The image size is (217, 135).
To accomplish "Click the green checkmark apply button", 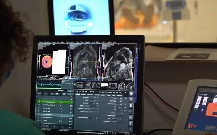I will pos(70,94).
